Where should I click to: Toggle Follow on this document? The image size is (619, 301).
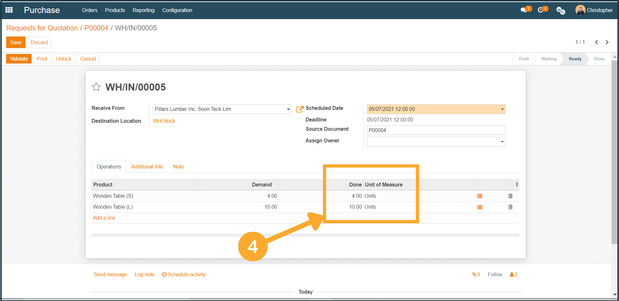tap(495, 275)
